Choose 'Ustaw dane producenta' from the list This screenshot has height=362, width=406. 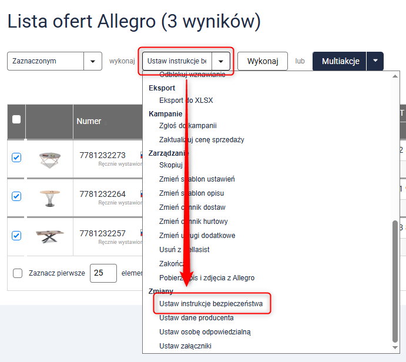click(x=196, y=318)
